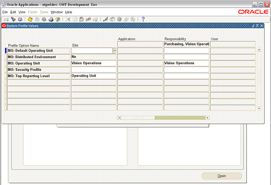Close the form with the folder icon
The width and height of the screenshot is (271, 185).
tap(58, 19)
